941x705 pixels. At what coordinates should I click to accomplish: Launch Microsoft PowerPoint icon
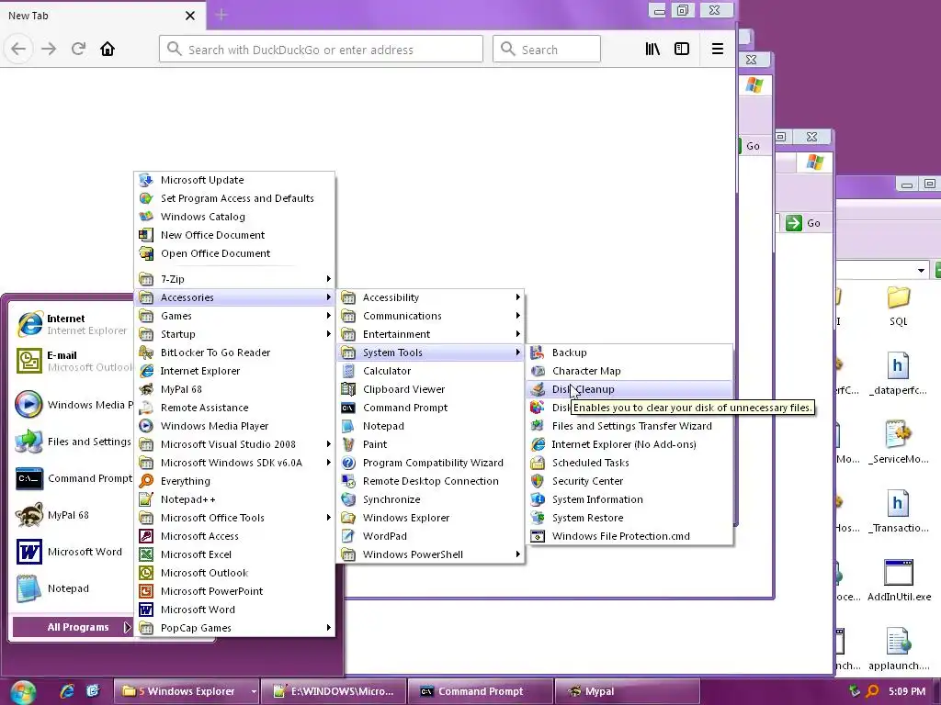tap(146, 591)
